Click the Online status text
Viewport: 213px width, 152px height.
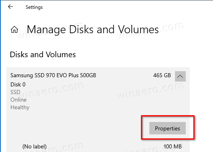coord(18,100)
